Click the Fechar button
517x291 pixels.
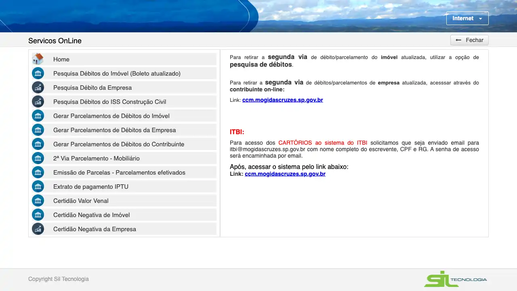click(x=469, y=40)
